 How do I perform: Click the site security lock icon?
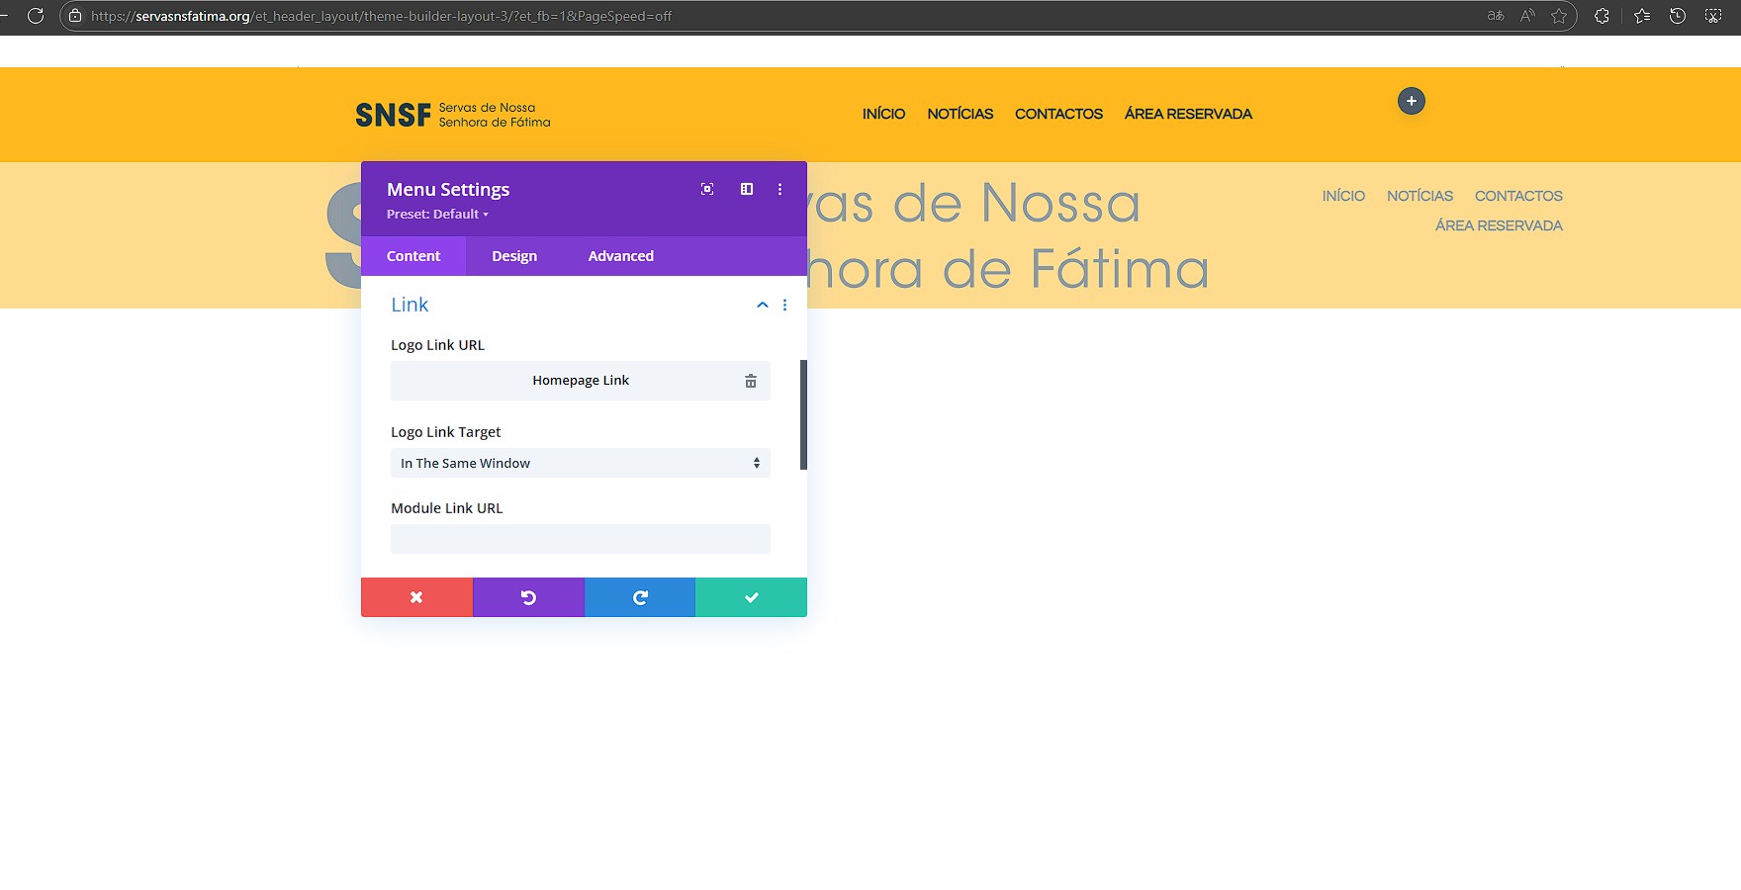tap(75, 16)
